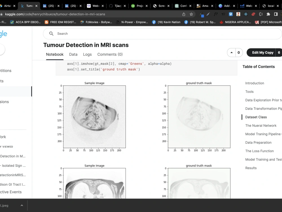282x212 pixels.
Task: Switch to the Amazon browser tab
Action: [x=205, y=6]
